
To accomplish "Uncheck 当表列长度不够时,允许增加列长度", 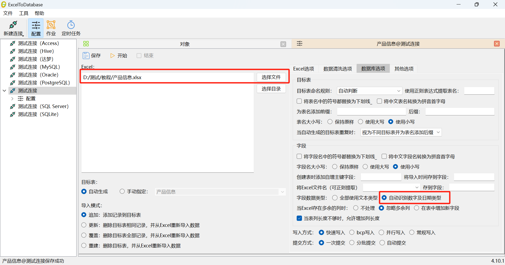I will [299, 218].
